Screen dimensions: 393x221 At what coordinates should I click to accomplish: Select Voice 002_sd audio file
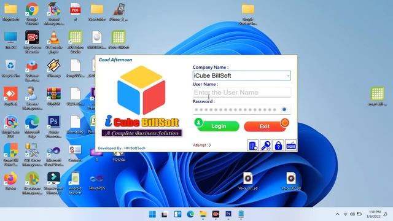291,181
